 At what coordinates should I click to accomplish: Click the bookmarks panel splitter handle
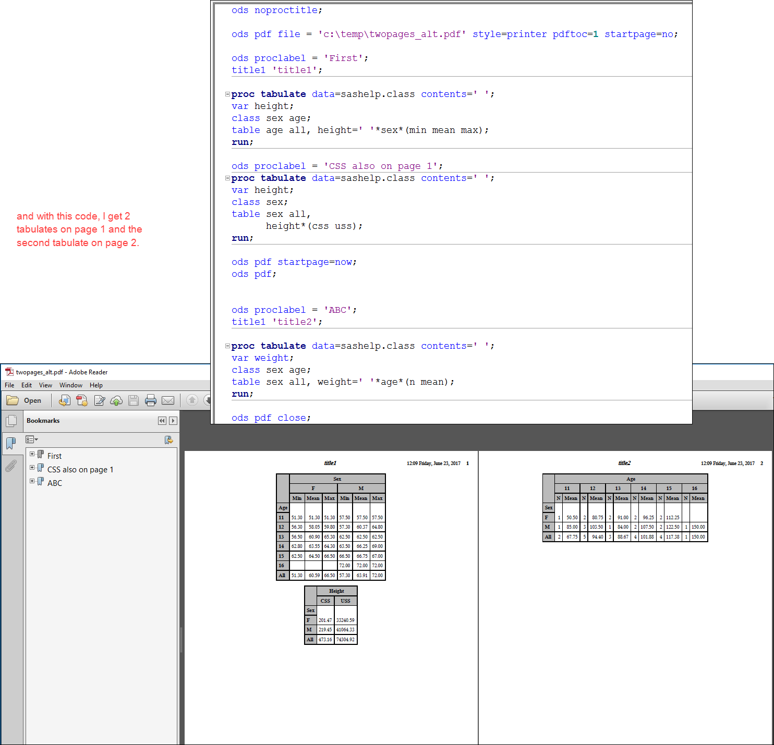coord(181,640)
